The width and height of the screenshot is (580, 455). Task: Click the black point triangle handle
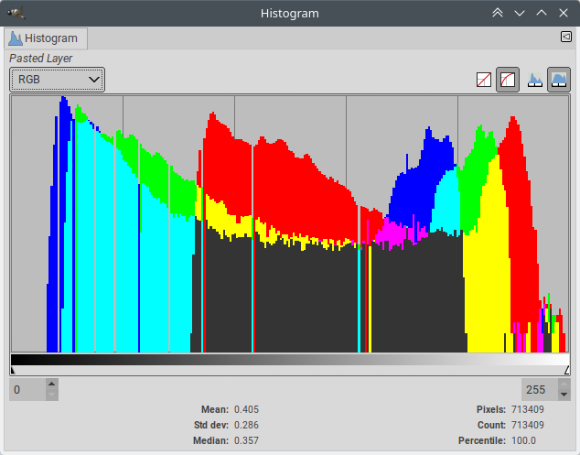coord(13,371)
